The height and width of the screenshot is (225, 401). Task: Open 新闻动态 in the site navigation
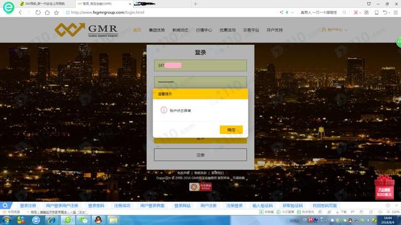tap(180, 30)
